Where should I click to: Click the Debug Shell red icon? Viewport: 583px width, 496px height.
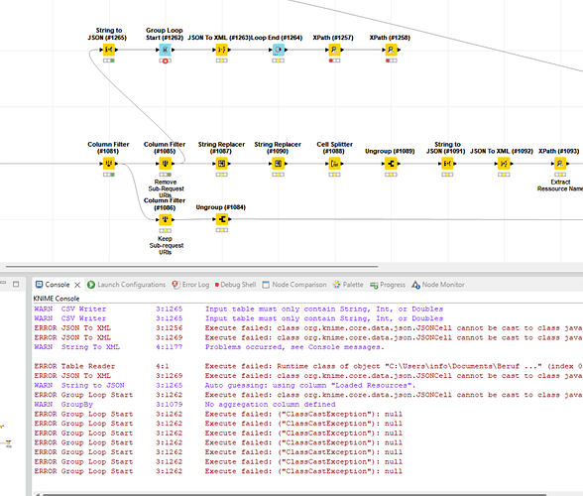pos(217,285)
